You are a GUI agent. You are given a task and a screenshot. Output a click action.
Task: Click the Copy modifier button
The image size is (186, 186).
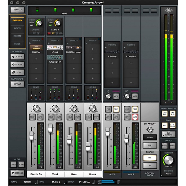click(x=17, y=72)
